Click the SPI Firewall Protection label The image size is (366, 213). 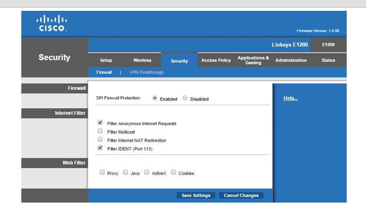118,98
